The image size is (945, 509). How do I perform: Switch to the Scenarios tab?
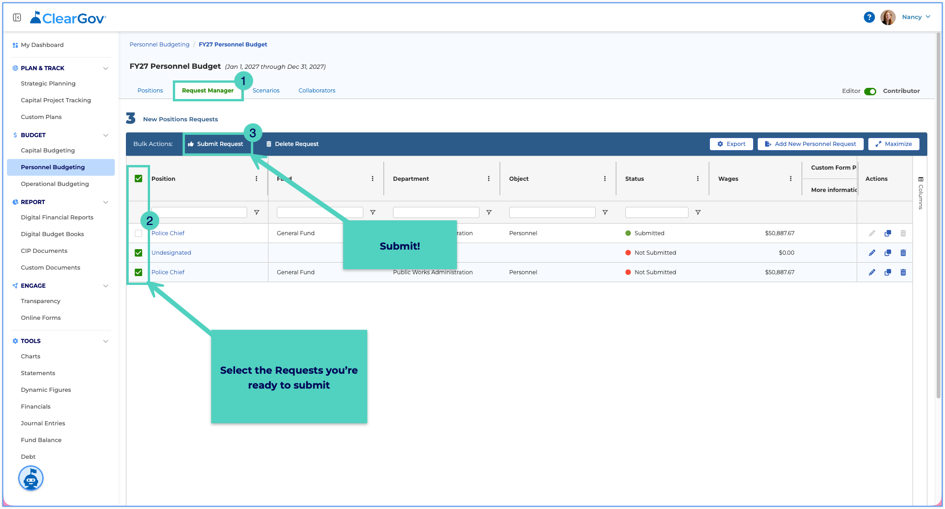point(266,91)
